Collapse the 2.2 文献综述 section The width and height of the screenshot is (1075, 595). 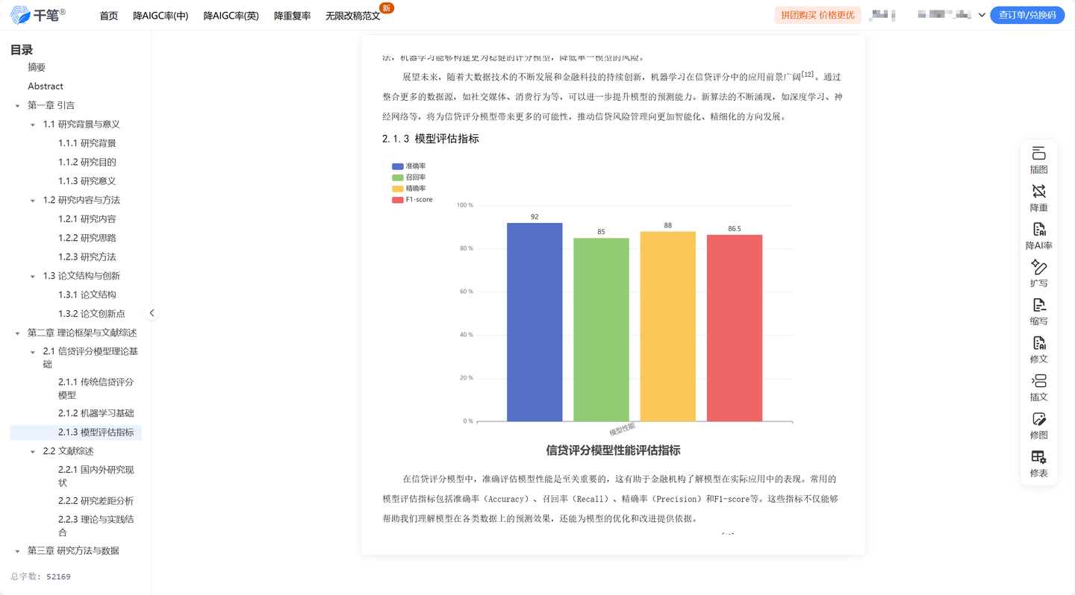pyautogui.click(x=33, y=452)
